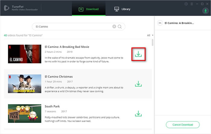Image resolution: width=211 pixels, height=134 pixels.
Task: Download El Camino: A Breaking Bad Movie
Action: 138,54
